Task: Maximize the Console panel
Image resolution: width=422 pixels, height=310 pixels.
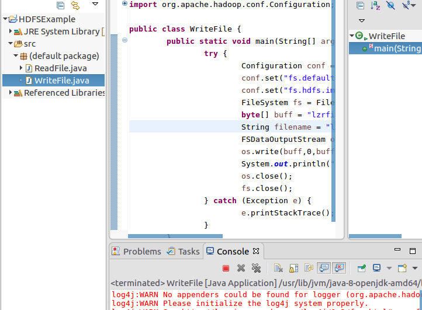Action: (413, 251)
